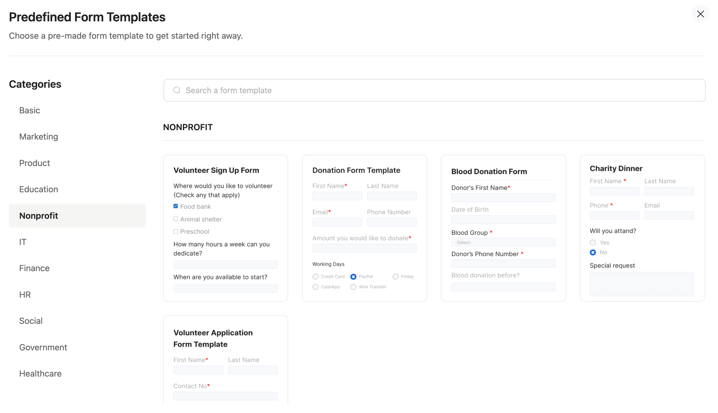The width and height of the screenshot is (718, 413).
Task: Open the Blood Donation Form template
Action: [503, 228]
